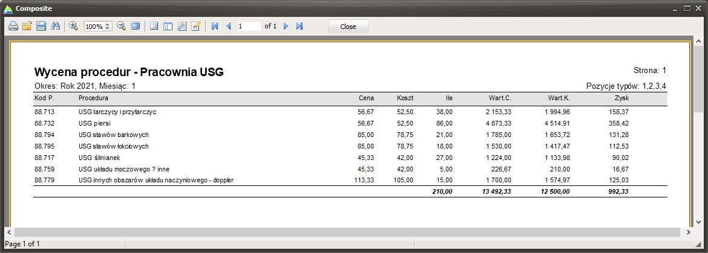Toggle the report outline panel icon
The width and height of the screenshot is (708, 253).
[x=154, y=27]
